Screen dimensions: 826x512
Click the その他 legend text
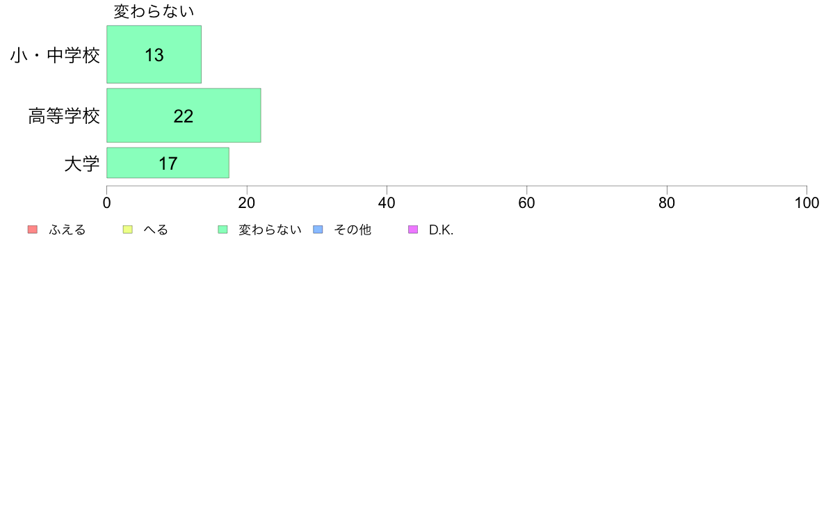click(353, 230)
